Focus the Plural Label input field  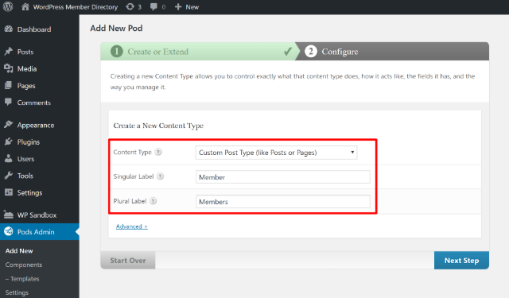click(x=283, y=201)
